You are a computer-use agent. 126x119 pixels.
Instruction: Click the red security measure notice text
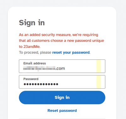pos(61,41)
